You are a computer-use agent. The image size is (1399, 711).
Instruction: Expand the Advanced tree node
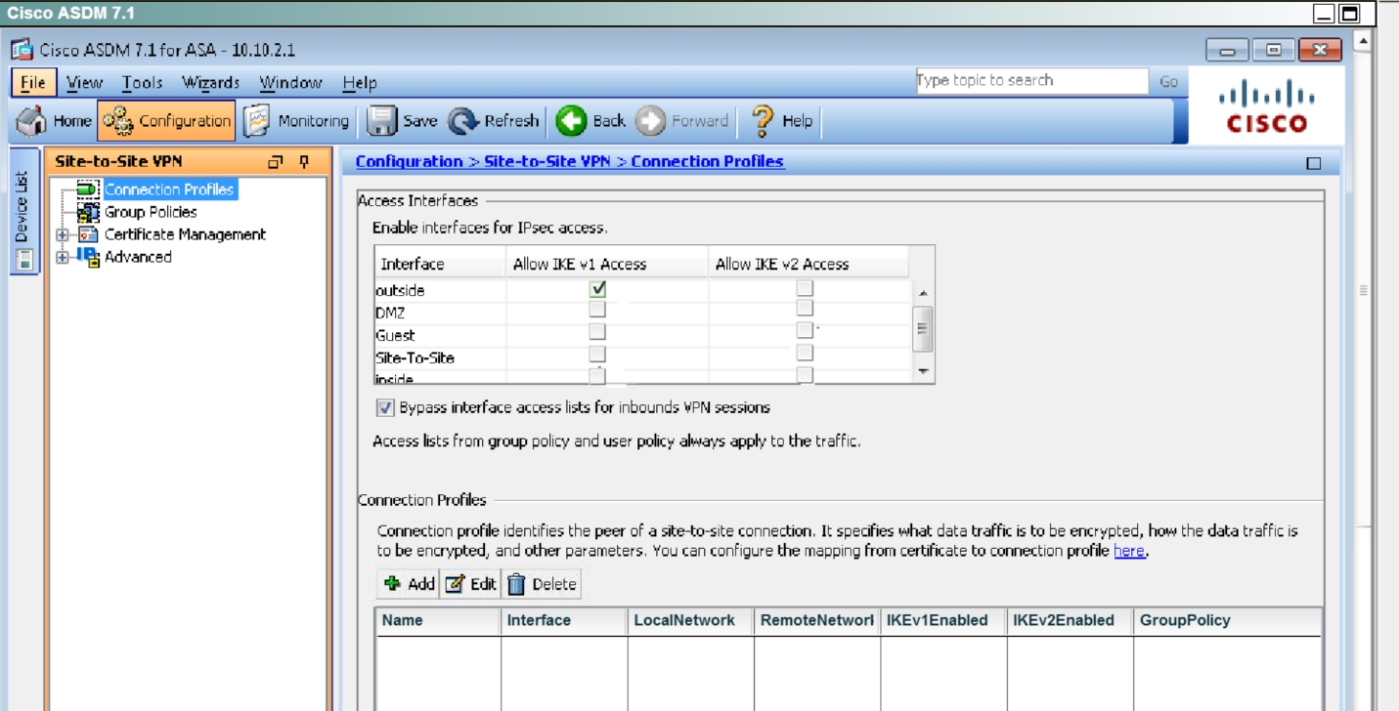pyautogui.click(x=63, y=257)
